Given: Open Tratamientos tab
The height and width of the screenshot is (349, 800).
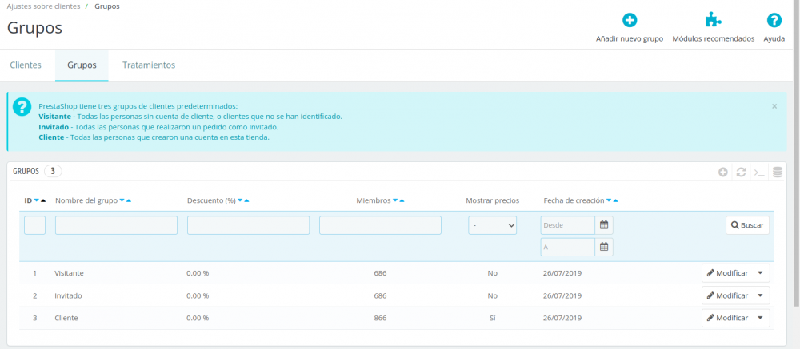Looking at the screenshot, I should pos(149,65).
